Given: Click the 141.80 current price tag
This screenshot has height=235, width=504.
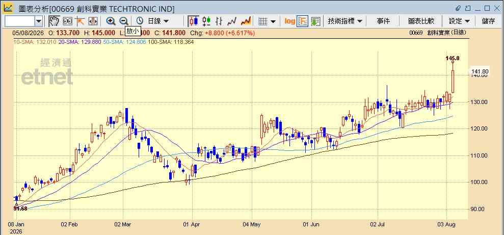Looking at the screenshot, I should click(480, 71).
